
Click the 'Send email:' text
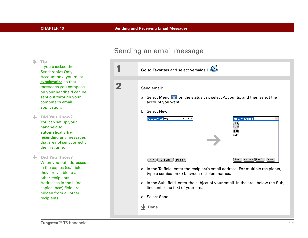pos(152,88)
